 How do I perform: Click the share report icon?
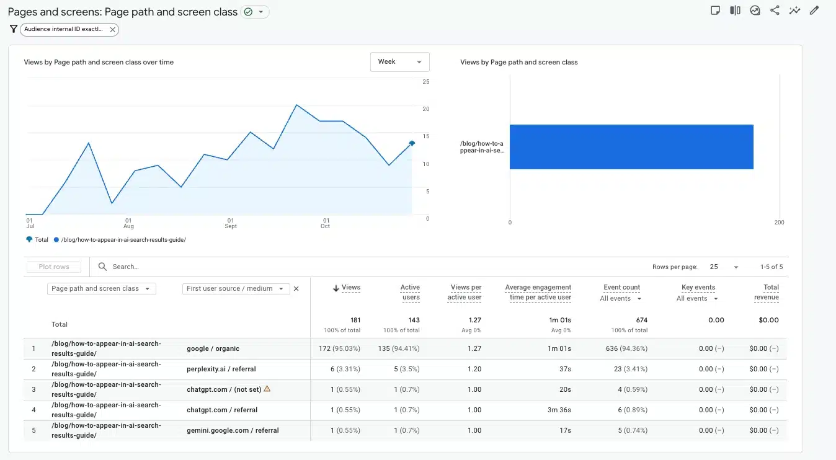775,11
